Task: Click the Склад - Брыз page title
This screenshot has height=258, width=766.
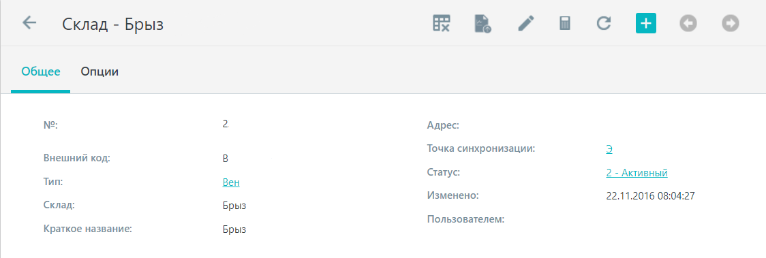Action: tap(113, 24)
